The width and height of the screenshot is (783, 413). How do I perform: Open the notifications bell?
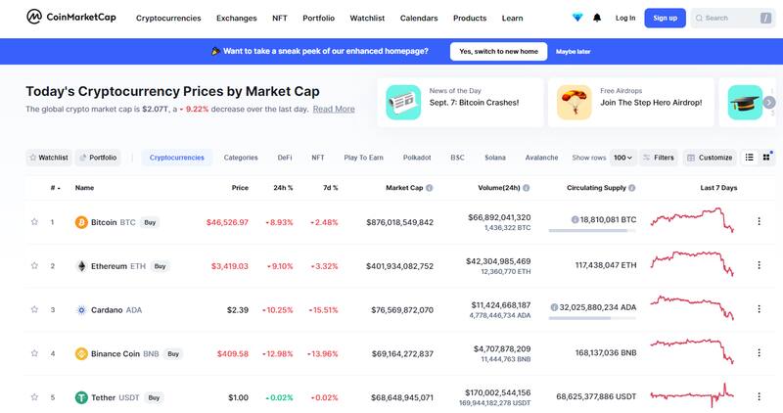597,18
